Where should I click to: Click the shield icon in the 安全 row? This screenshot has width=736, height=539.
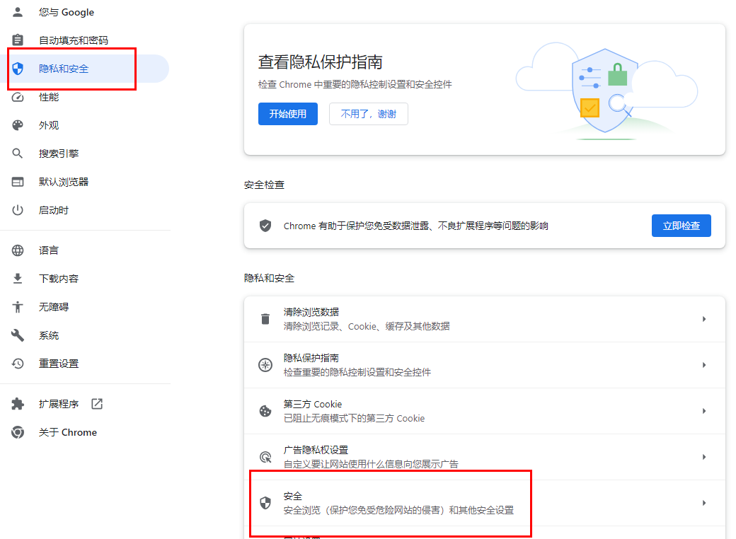[265, 503]
